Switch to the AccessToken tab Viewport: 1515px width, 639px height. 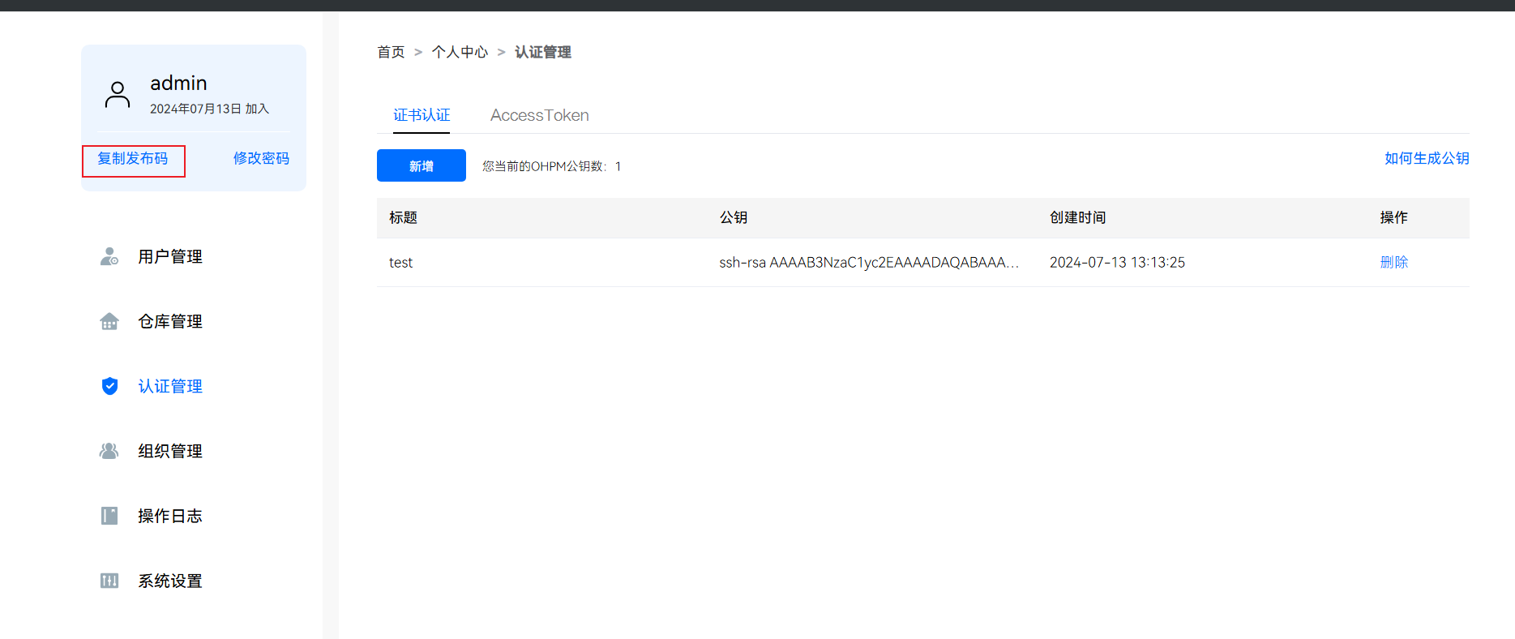[539, 115]
